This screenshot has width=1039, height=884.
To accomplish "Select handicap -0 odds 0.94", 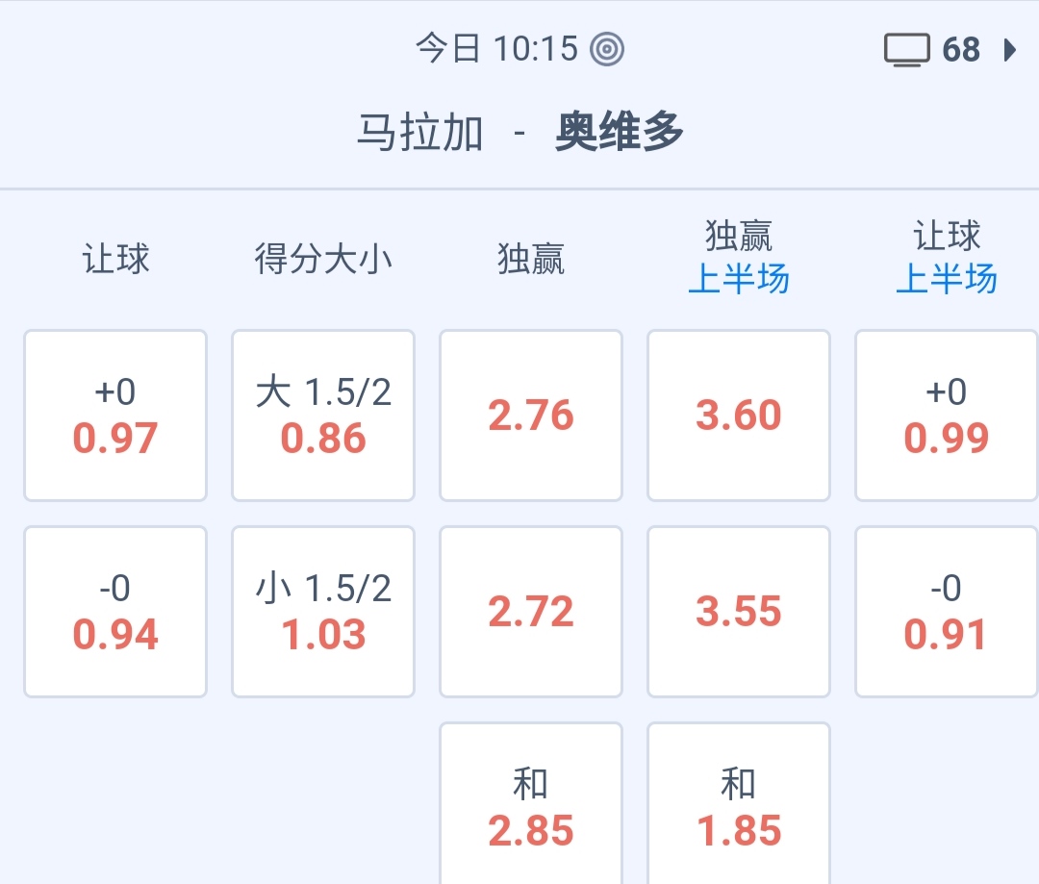I will point(115,612).
